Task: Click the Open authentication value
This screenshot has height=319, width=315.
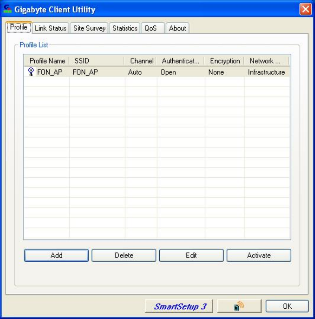Action: click(x=168, y=72)
